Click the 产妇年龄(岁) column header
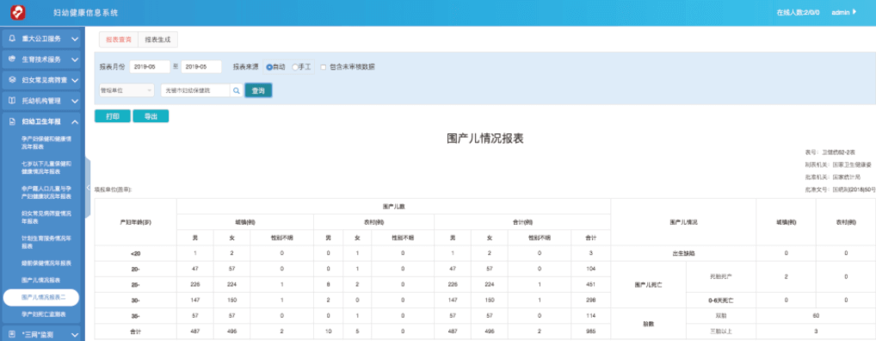Image resolution: width=876 pixels, height=341 pixels. (x=135, y=222)
